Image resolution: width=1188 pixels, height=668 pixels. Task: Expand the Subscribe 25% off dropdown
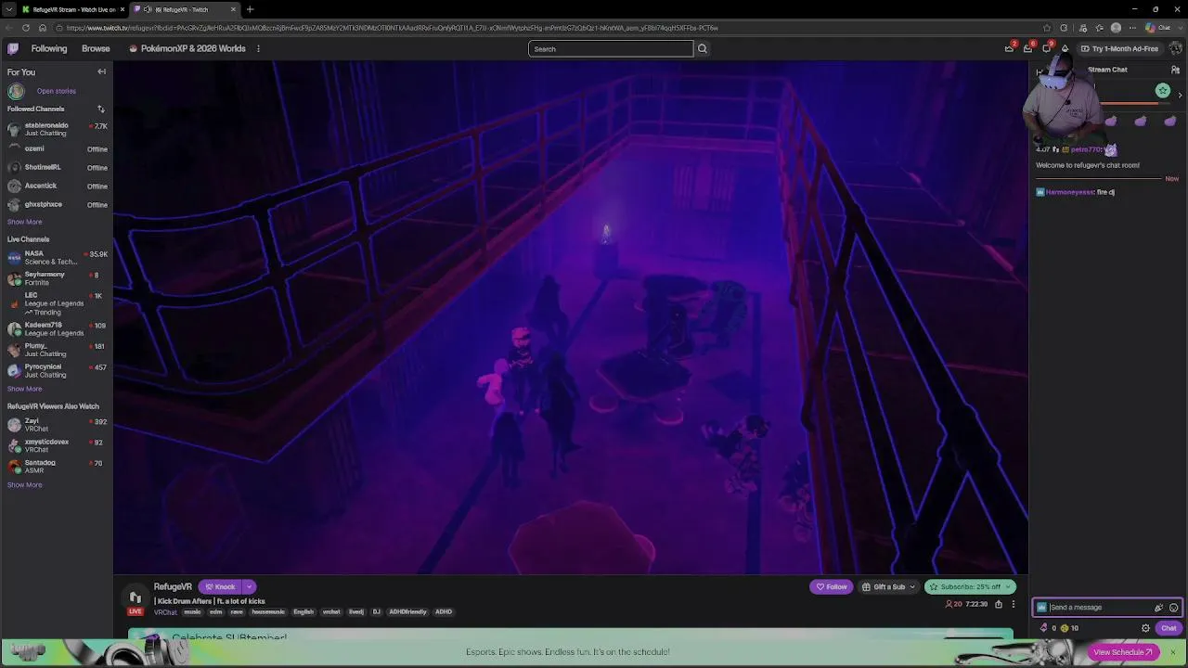(1009, 587)
